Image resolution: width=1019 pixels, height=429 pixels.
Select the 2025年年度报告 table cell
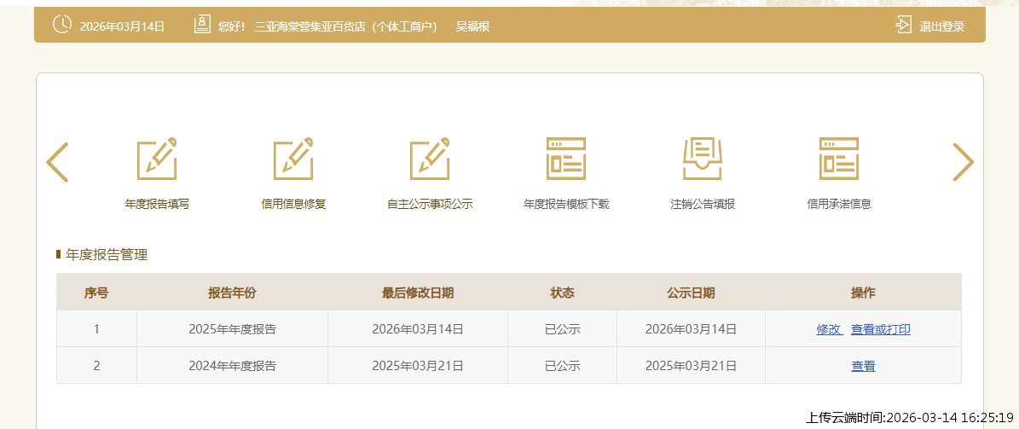[x=232, y=329]
